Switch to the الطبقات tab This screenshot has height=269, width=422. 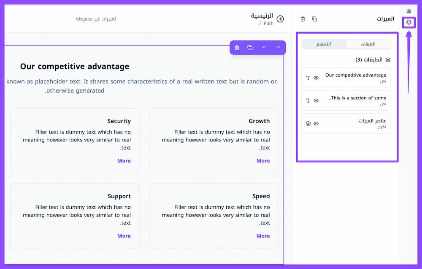point(368,44)
